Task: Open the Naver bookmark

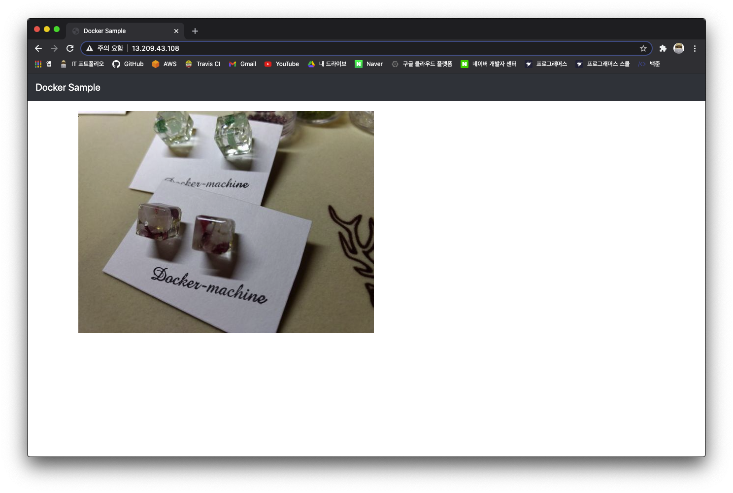Action: 369,64
